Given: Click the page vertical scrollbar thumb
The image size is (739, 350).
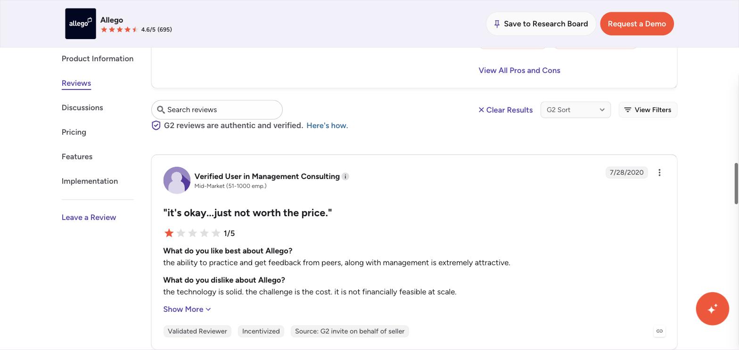Looking at the screenshot, I should click(x=736, y=184).
